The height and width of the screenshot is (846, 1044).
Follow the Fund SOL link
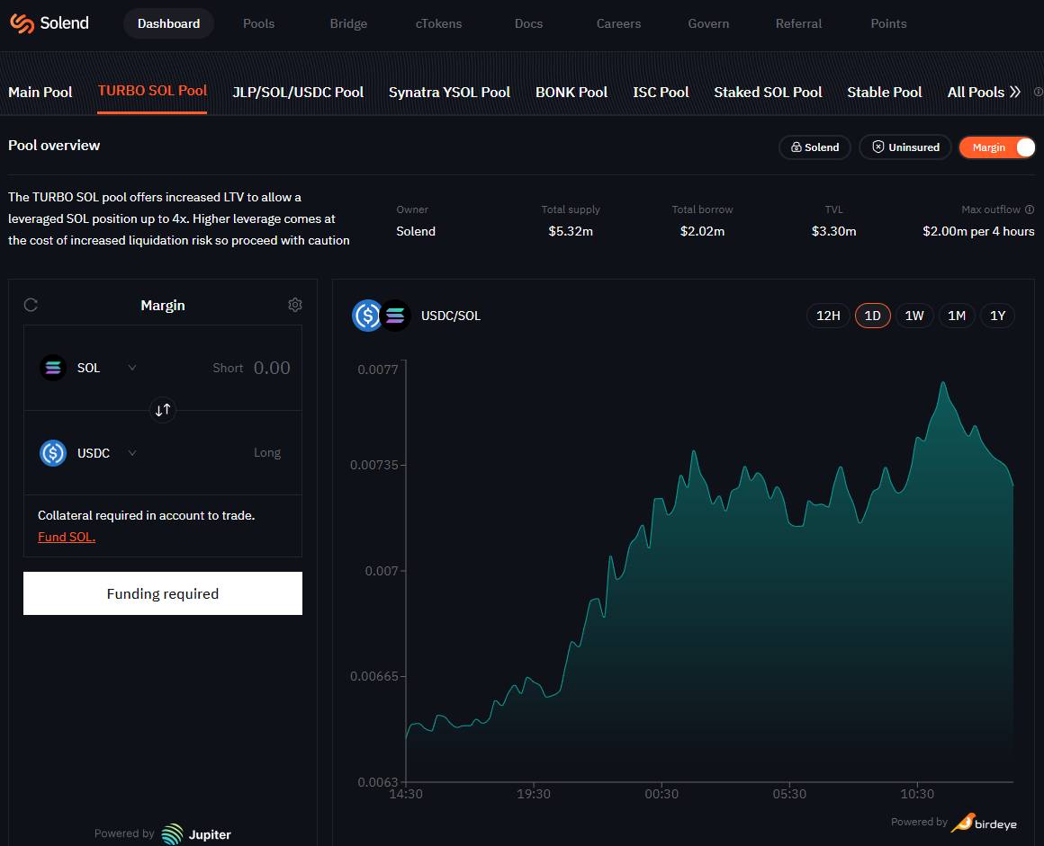click(x=67, y=537)
